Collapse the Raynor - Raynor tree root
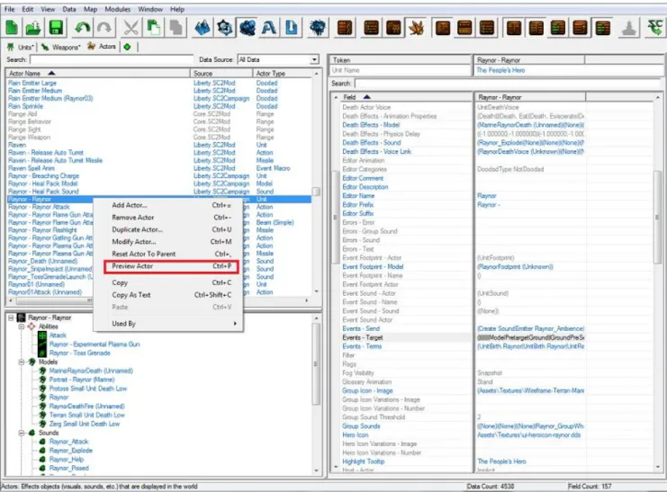 11,318
